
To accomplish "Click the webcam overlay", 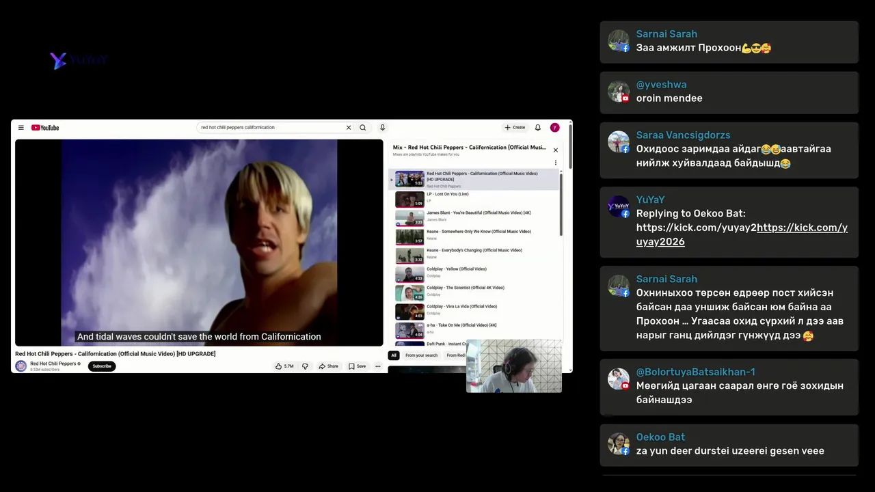I will (514, 366).
